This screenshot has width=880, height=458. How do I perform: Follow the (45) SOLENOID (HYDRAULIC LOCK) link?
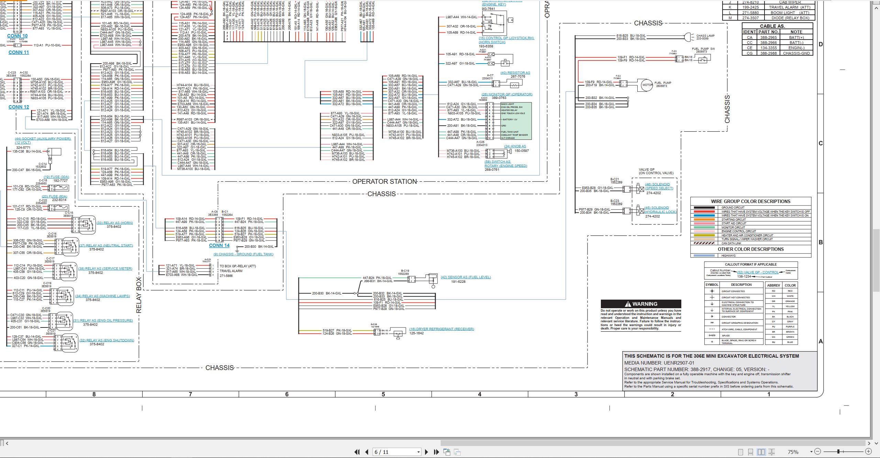tap(660, 210)
